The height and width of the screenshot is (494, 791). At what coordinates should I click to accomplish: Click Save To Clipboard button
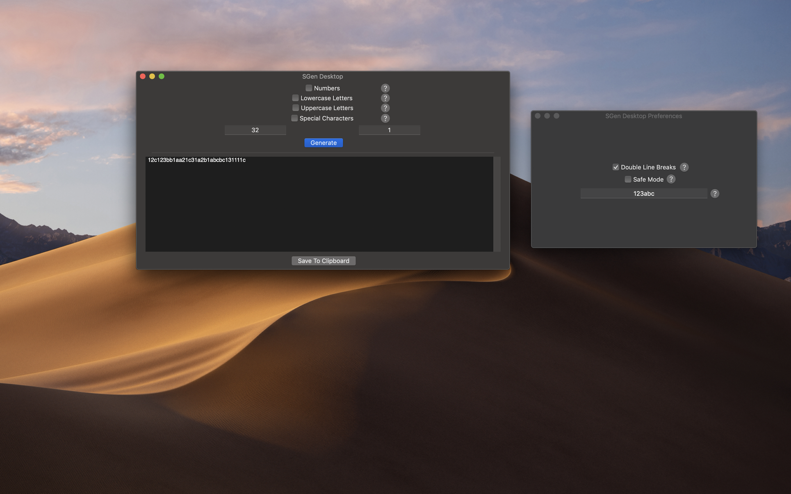coord(323,261)
